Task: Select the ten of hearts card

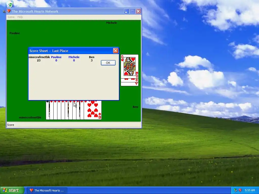Action: click(93, 110)
